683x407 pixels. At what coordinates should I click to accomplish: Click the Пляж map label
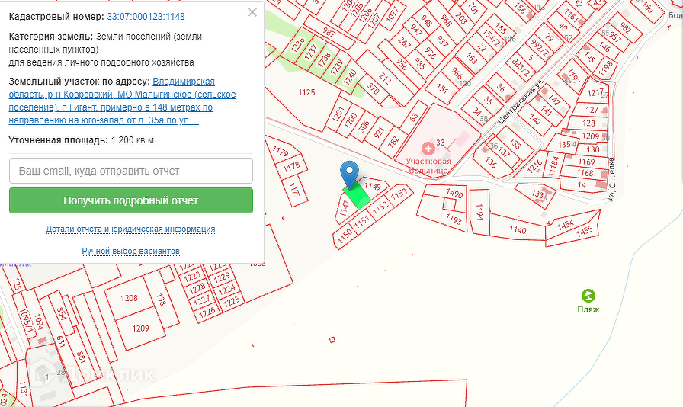pos(588,309)
